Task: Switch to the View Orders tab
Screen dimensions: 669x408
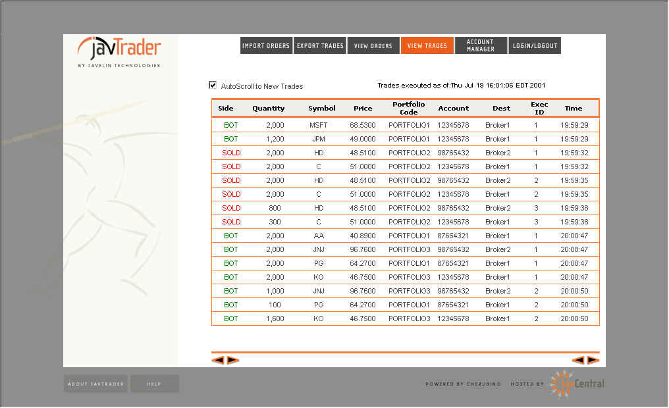Action: (x=373, y=45)
